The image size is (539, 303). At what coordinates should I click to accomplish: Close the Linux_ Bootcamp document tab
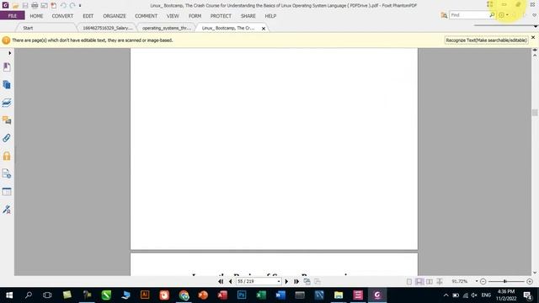(x=264, y=29)
